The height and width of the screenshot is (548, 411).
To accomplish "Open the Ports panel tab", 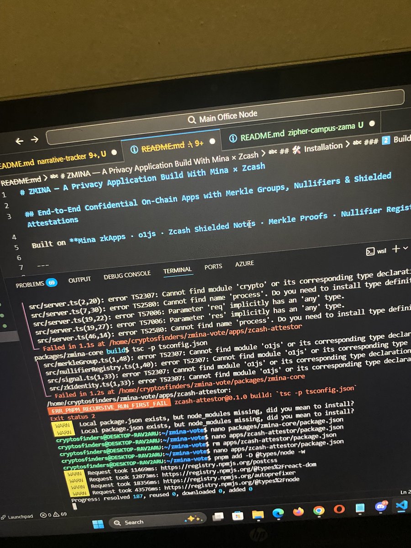I will [x=213, y=267].
